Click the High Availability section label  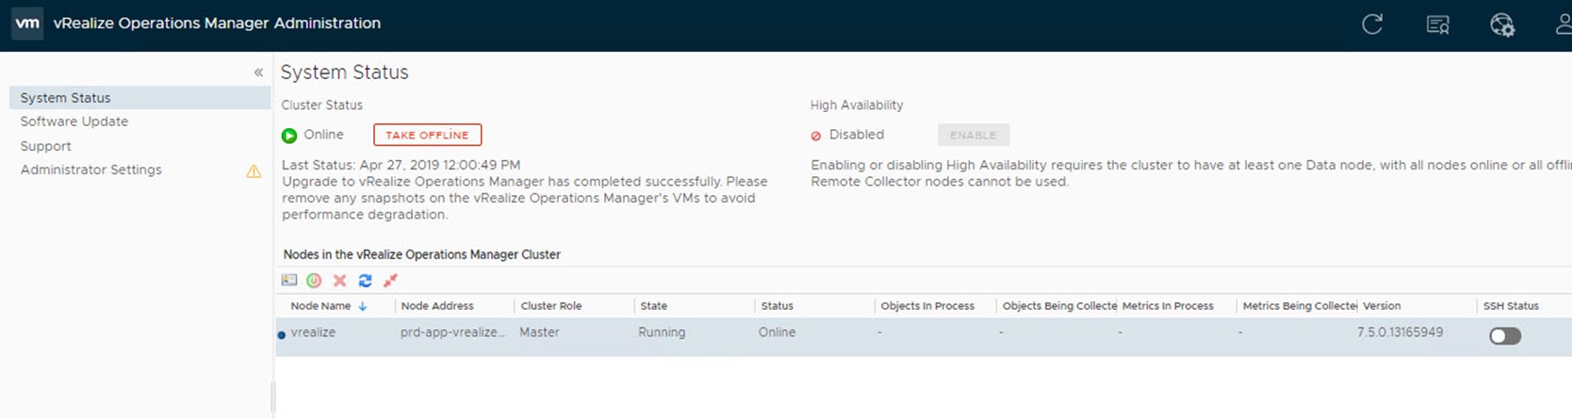click(857, 105)
